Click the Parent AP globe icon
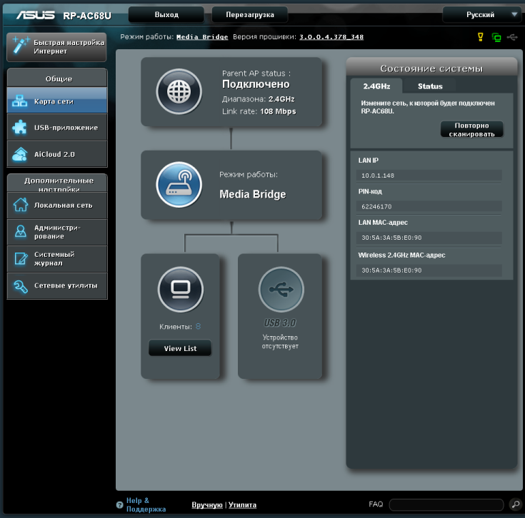The width and height of the screenshot is (525, 518). [179, 91]
